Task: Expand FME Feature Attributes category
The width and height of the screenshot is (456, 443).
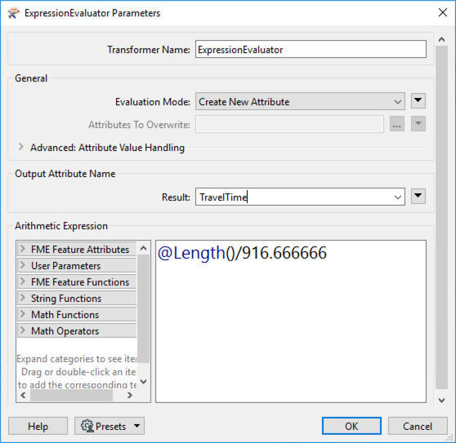Action: coord(23,249)
